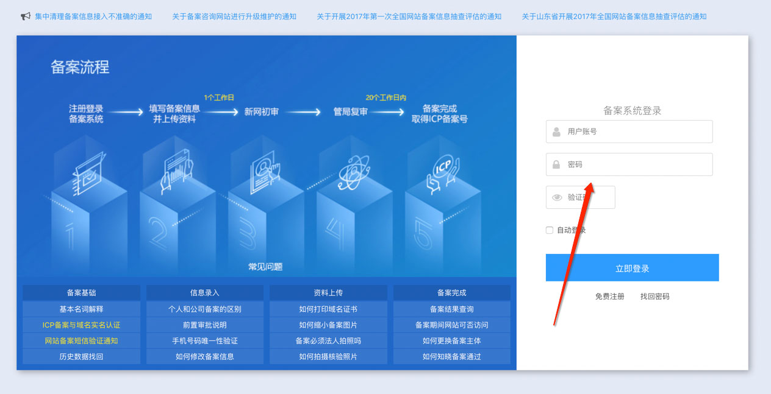
Task: Click the 用户账号 input field
Action: 634,132
